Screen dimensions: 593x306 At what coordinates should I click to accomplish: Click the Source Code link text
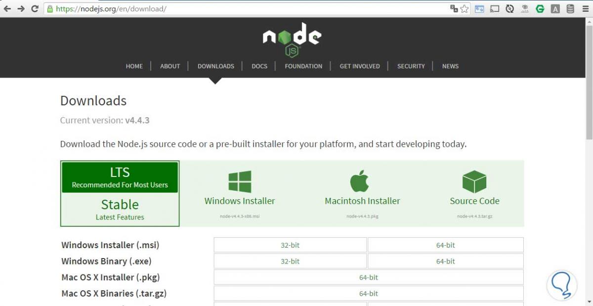[474, 201]
